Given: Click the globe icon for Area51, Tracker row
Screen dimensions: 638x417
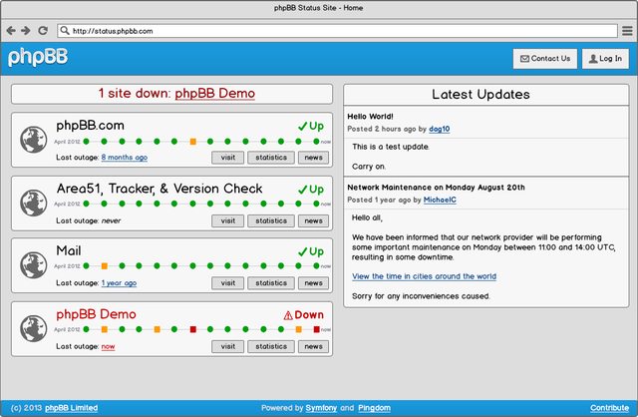Looking at the screenshot, I should pyautogui.click(x=33, y=203).
